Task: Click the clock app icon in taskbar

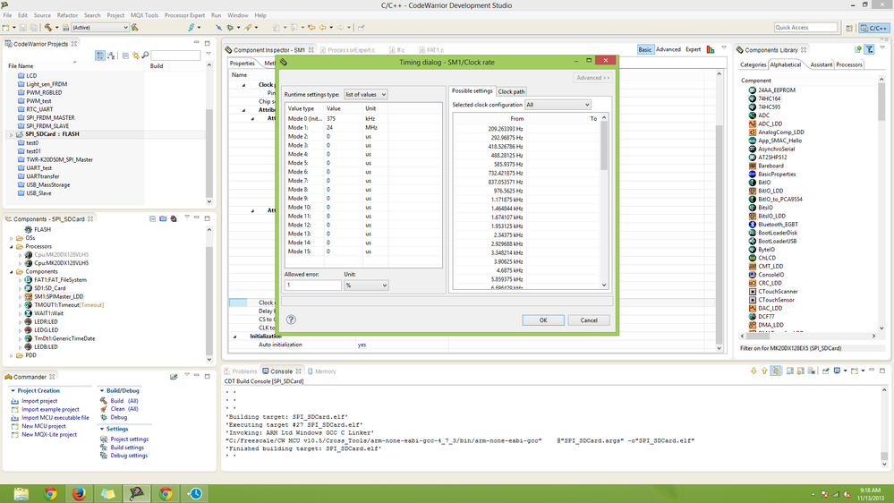Action: 194,493
